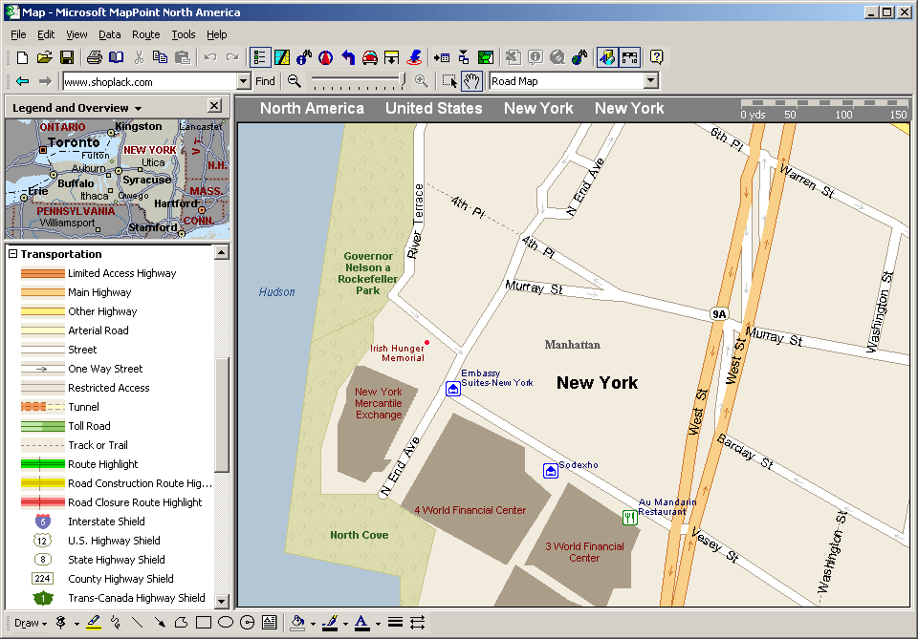Click the legend scrollbar down arrow
The image size is (918, 639).
(x=221, y=601)
